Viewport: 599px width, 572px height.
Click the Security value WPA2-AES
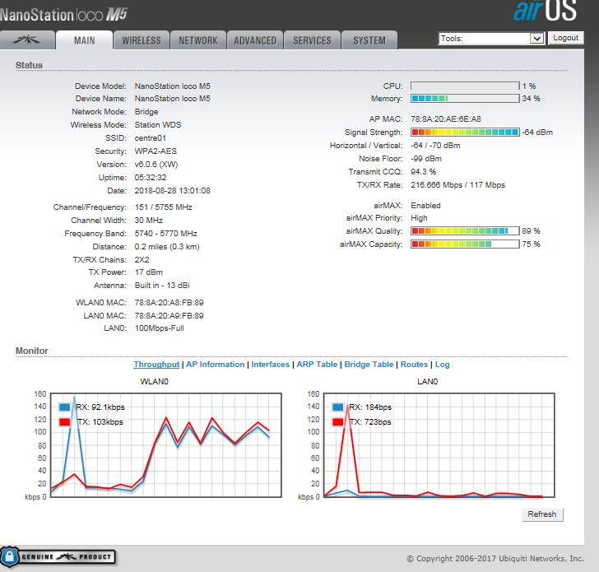(156, 151)
